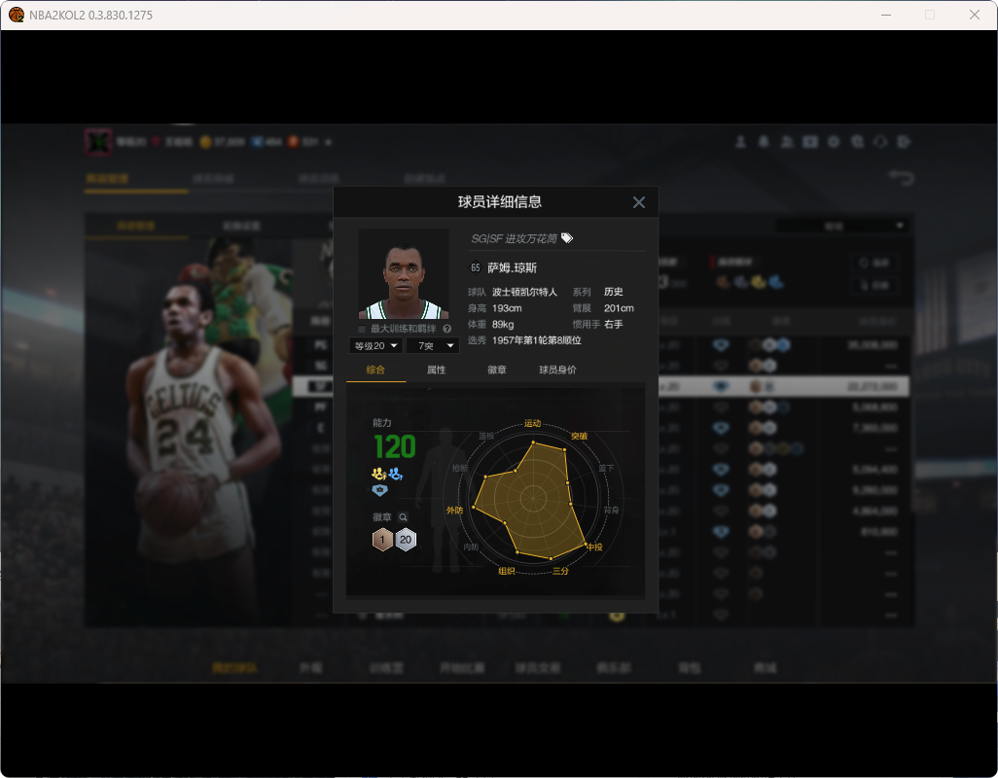Click the 抢断 label on the radar chart
This screenshot has height=778, width=998.
[459, 468]
